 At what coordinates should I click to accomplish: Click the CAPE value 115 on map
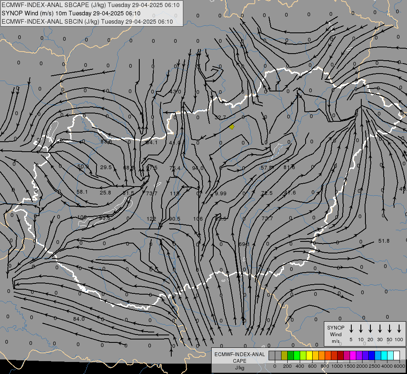(x=175, y=193)
